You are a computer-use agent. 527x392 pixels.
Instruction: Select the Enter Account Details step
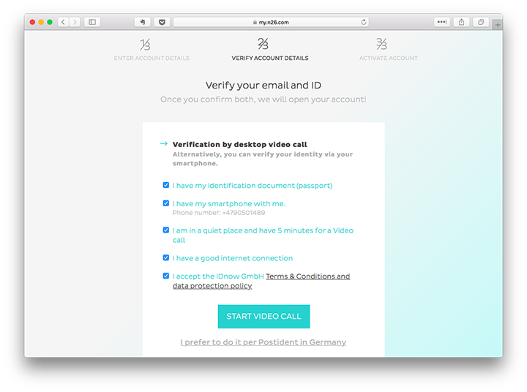152,50
